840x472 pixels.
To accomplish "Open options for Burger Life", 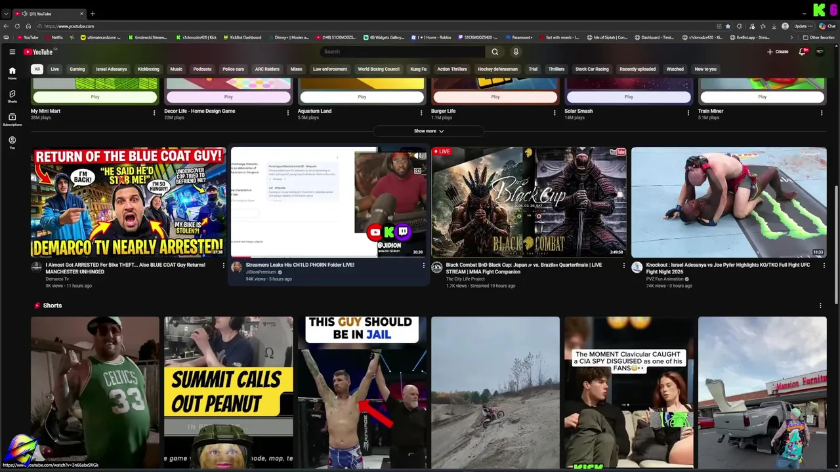I will (555, 113).
